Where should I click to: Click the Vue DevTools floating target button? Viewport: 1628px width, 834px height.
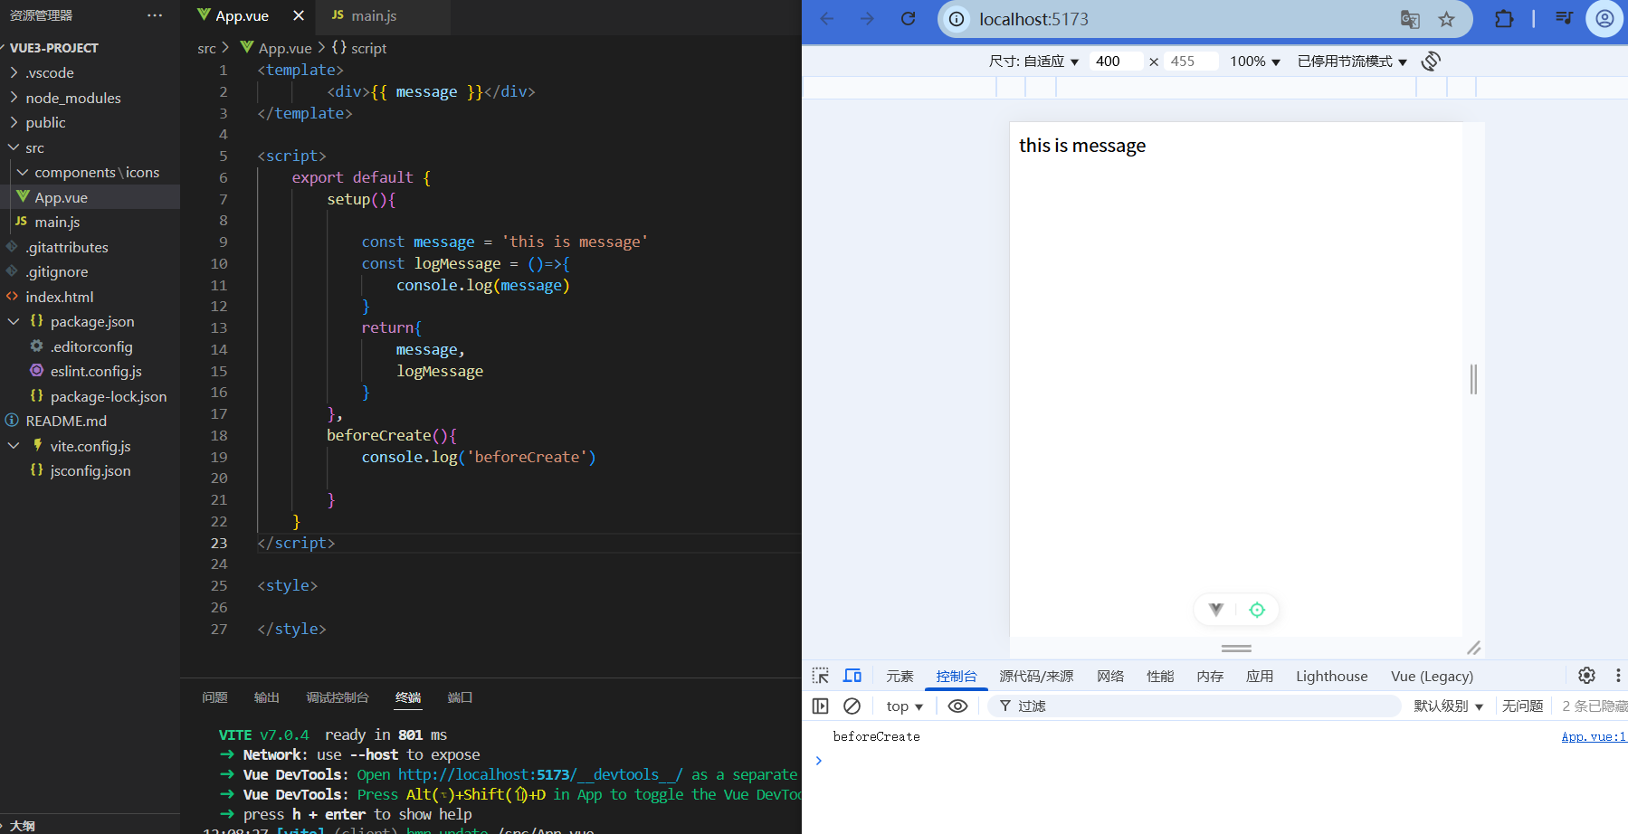tap(1257, 609)
